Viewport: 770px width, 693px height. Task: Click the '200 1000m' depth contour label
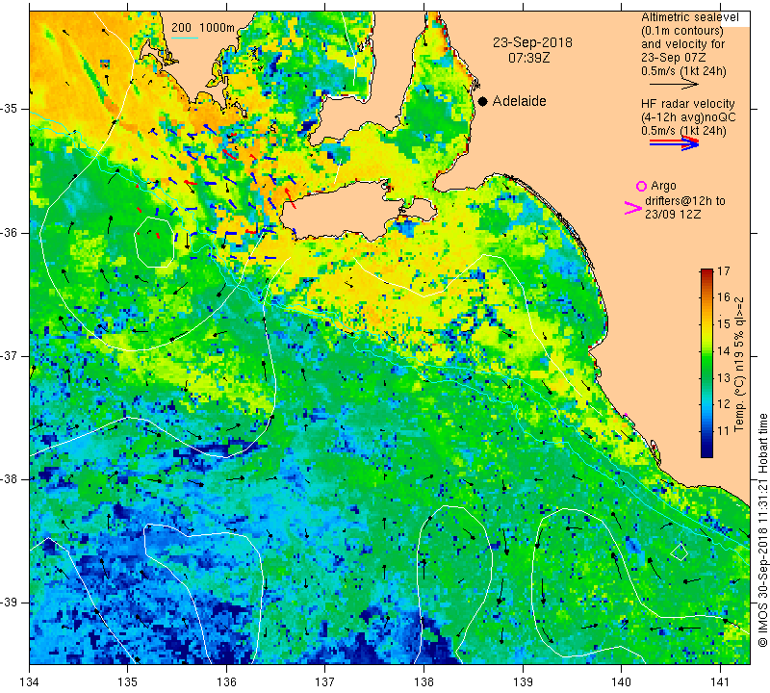pos(203,28)
